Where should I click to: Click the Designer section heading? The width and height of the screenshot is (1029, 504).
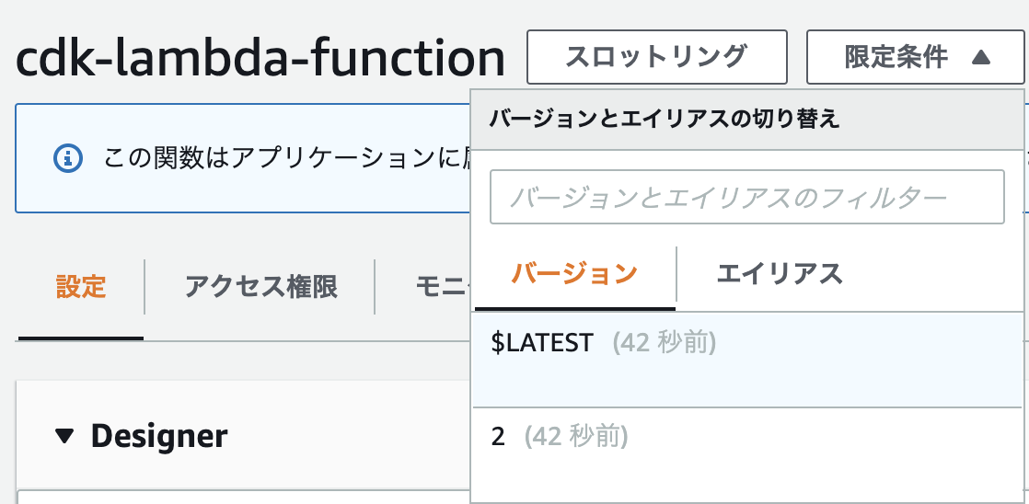pos(159,436)
